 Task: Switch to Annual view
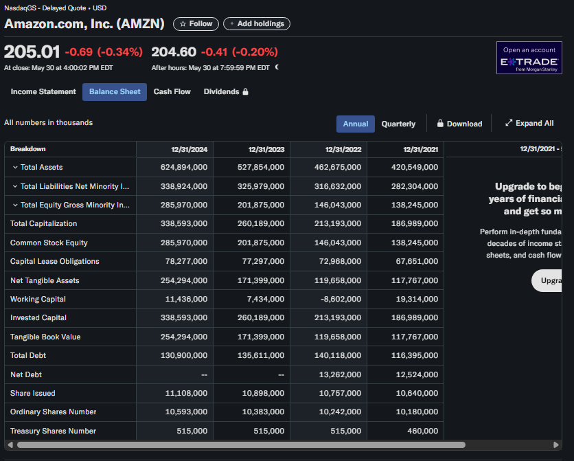tap(356, 124)
